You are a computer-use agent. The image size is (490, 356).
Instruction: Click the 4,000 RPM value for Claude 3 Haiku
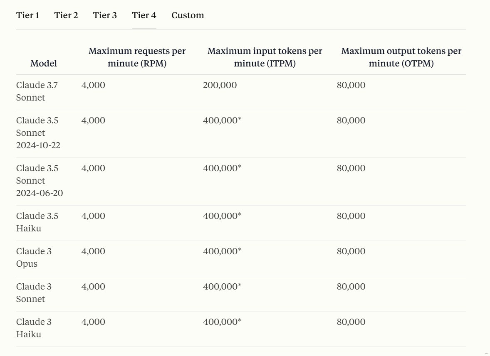93,322
